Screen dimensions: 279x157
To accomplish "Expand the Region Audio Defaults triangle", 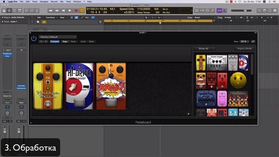I will (3, 17).
